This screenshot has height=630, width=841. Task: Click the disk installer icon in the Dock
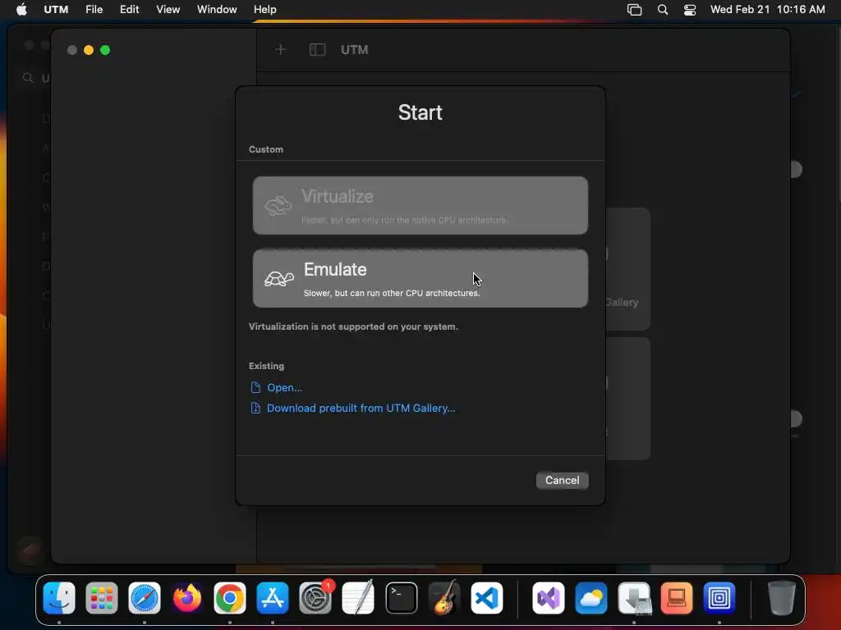point(634,598)
